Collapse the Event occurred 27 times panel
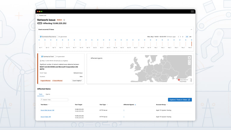 (x=191, y=29)
